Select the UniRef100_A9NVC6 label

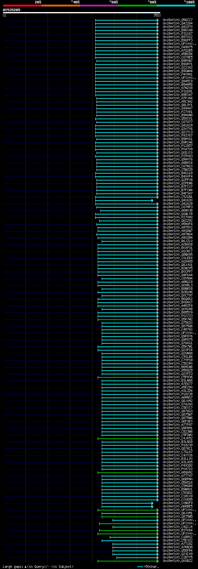pos(178,163)
